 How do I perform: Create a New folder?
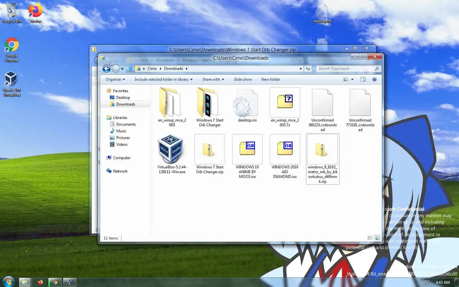click(x=271, y=79)
